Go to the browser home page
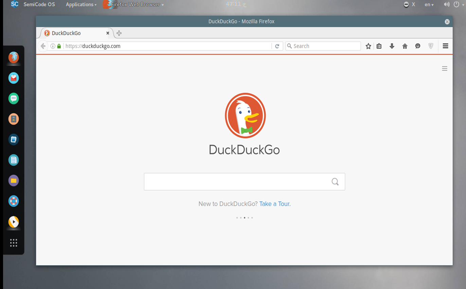This screenshot has height=289, width=466. [405, 46]
